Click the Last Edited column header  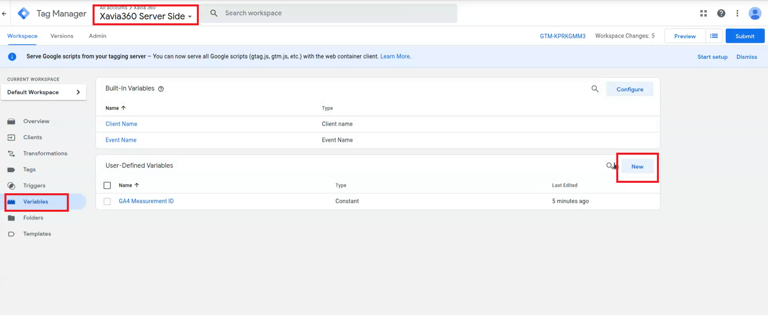pyautogui.click(x=565, y=185)
